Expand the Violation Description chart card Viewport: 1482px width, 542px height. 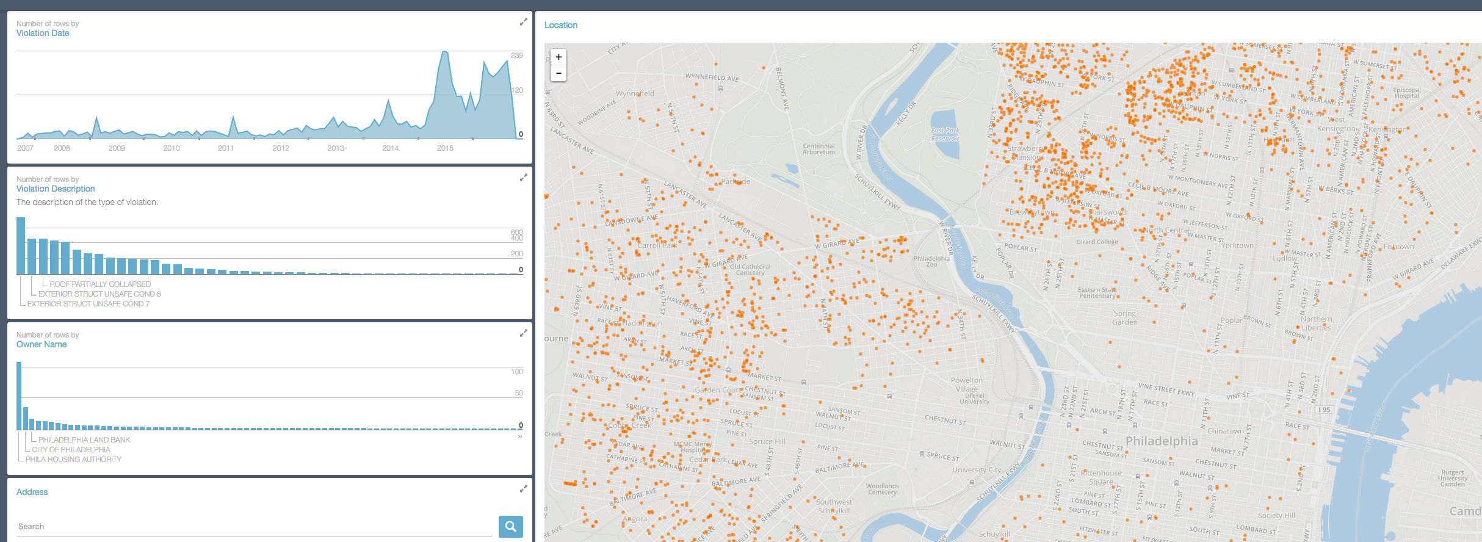click(523, 178)
